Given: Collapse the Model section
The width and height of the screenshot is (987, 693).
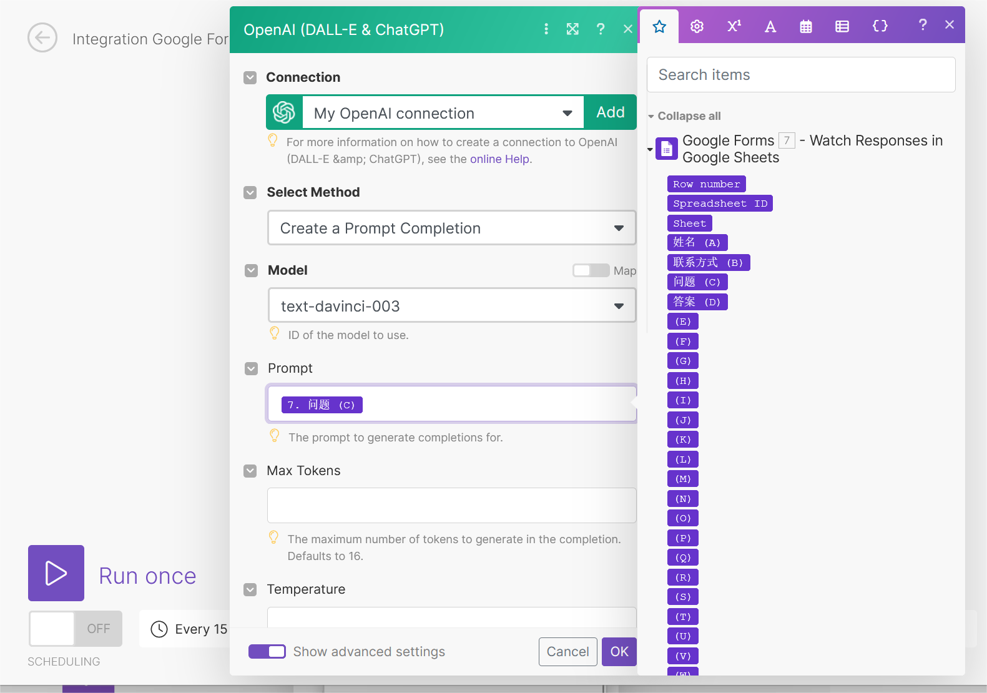Looking at the screenshot, I should click(251, 270).
